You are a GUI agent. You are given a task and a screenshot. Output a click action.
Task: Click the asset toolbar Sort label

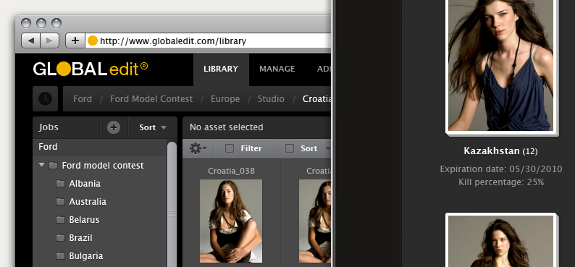(309, 148)
